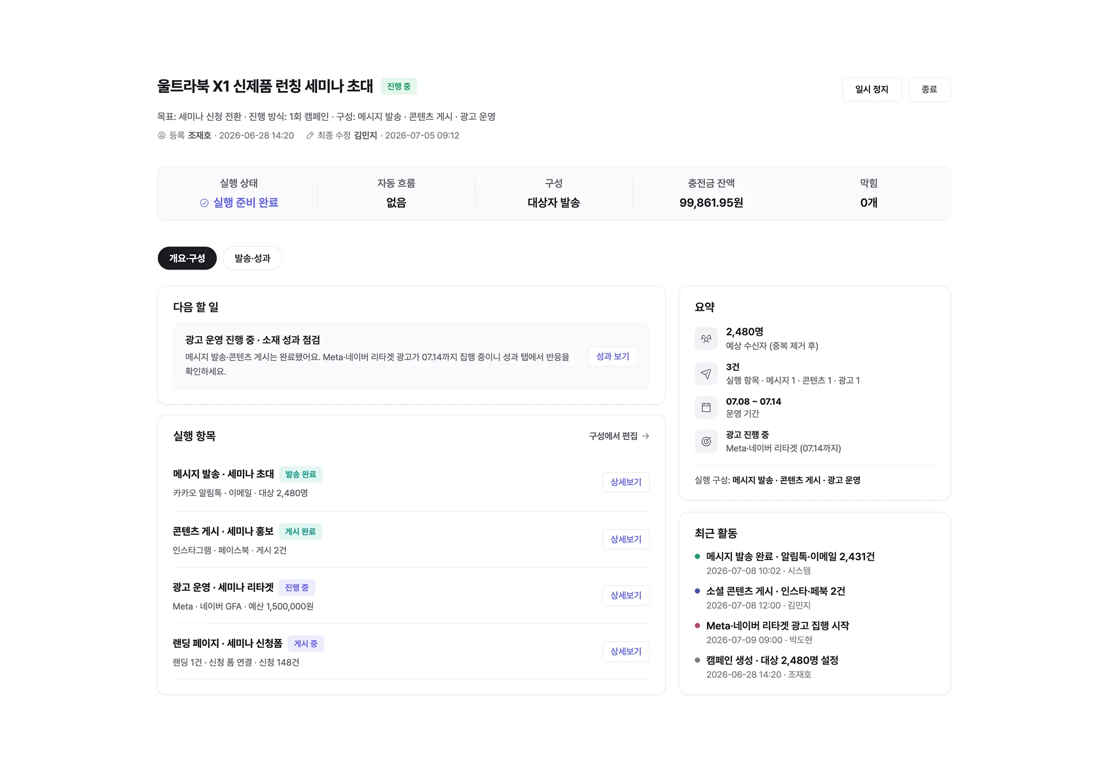Image resolution: width=1110 pixels, height=762 pixels.
Task: Open 상세보기 for 광고 운영 · 세미나 리타겟
Action: (x=626, y=595)
